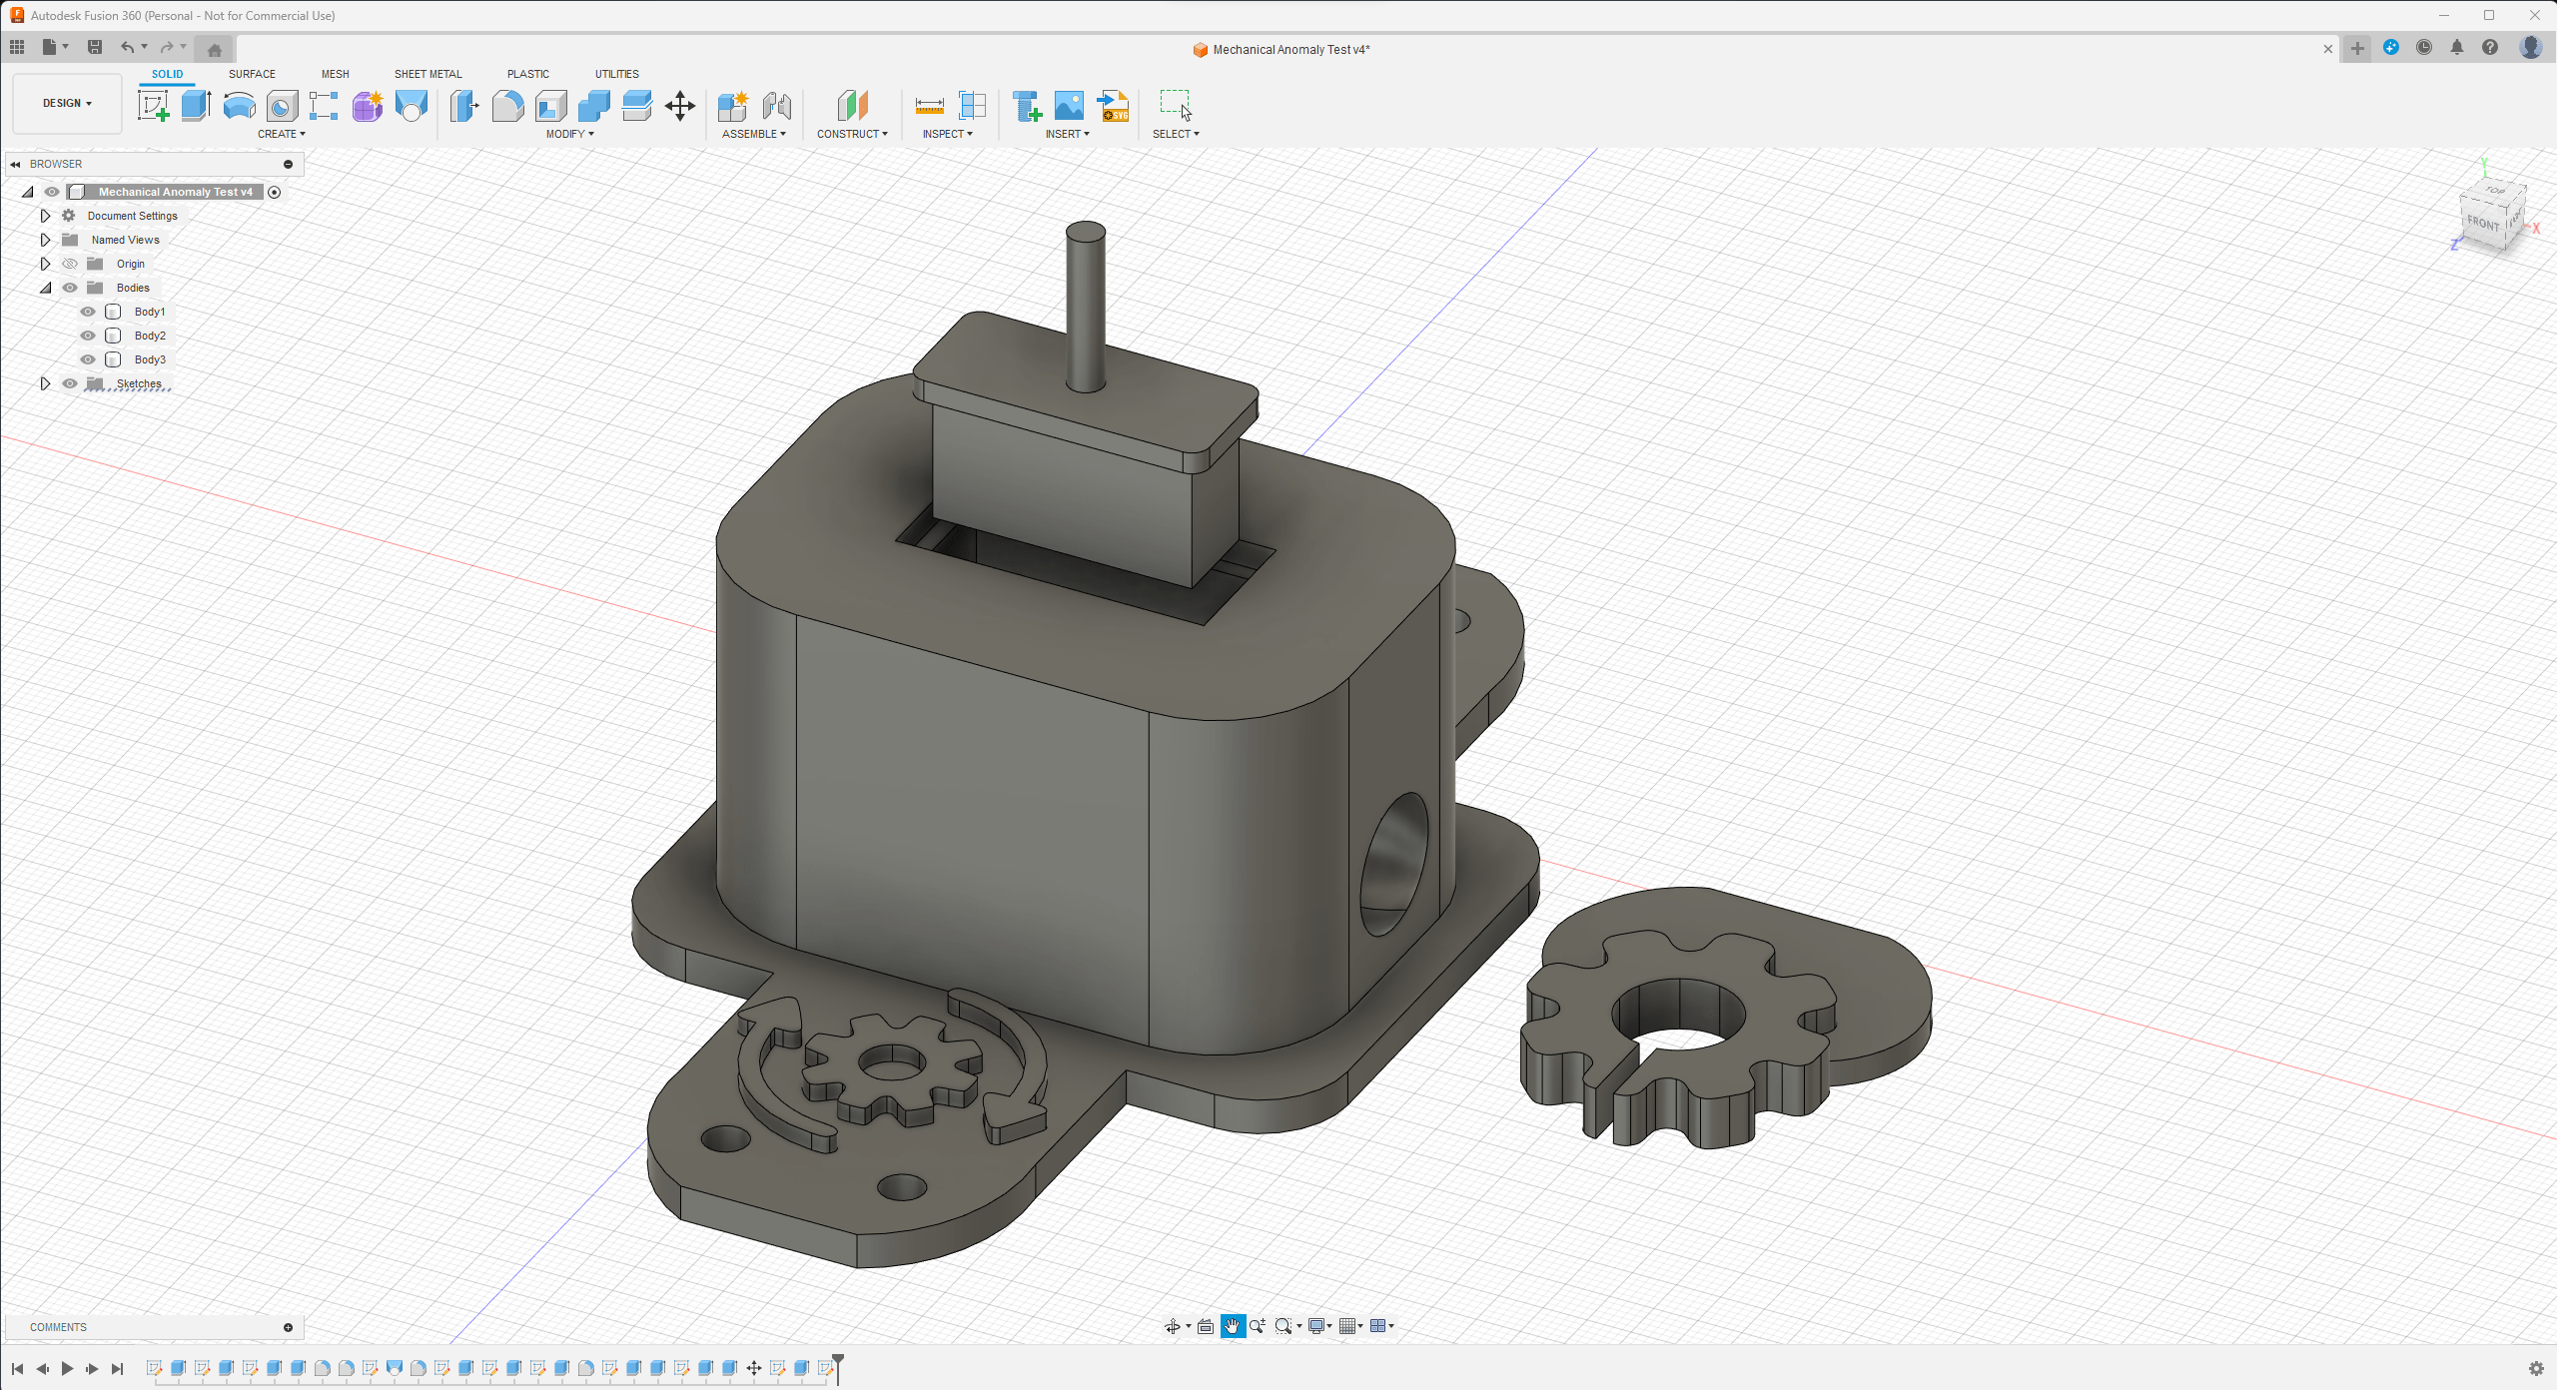Click the Create Sketch tool icon

pos(153,106)
